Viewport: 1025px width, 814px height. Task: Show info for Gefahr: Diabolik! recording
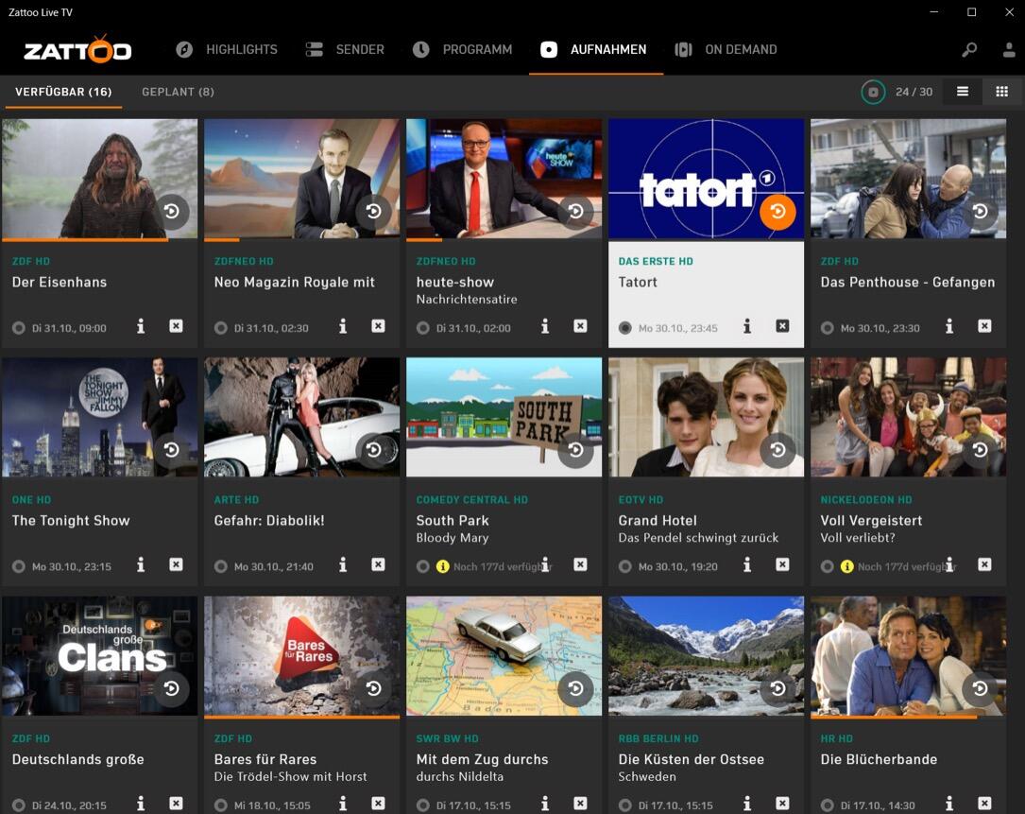(x=343, y=565)
